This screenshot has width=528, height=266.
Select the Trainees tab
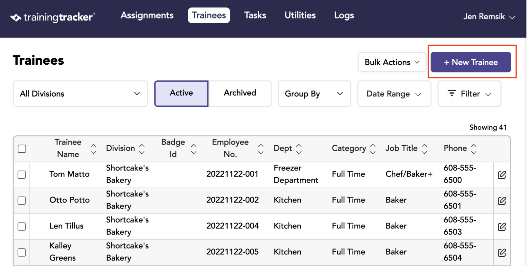(x=209, y=15)
